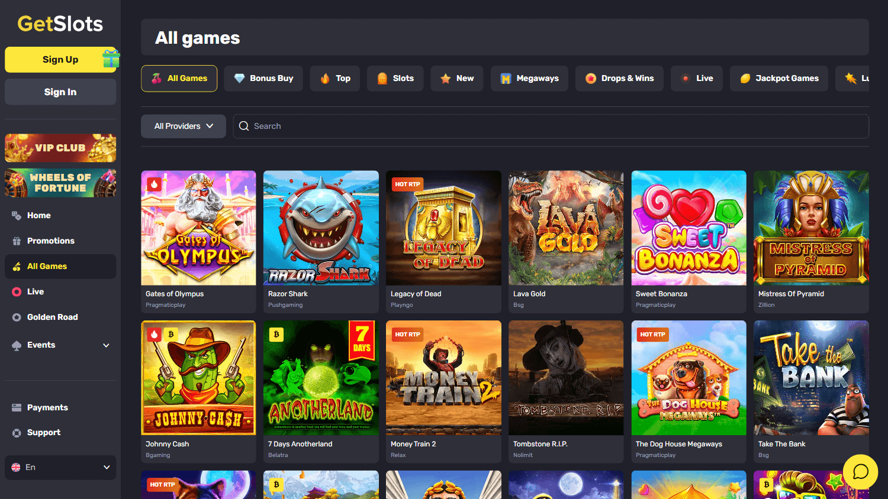This screenshot has width=888, height=499.
Task: Select the All Games category tab
Action: point(179,78)
